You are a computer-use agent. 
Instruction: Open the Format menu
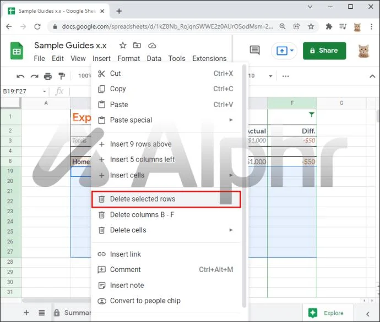coord(129,58)
